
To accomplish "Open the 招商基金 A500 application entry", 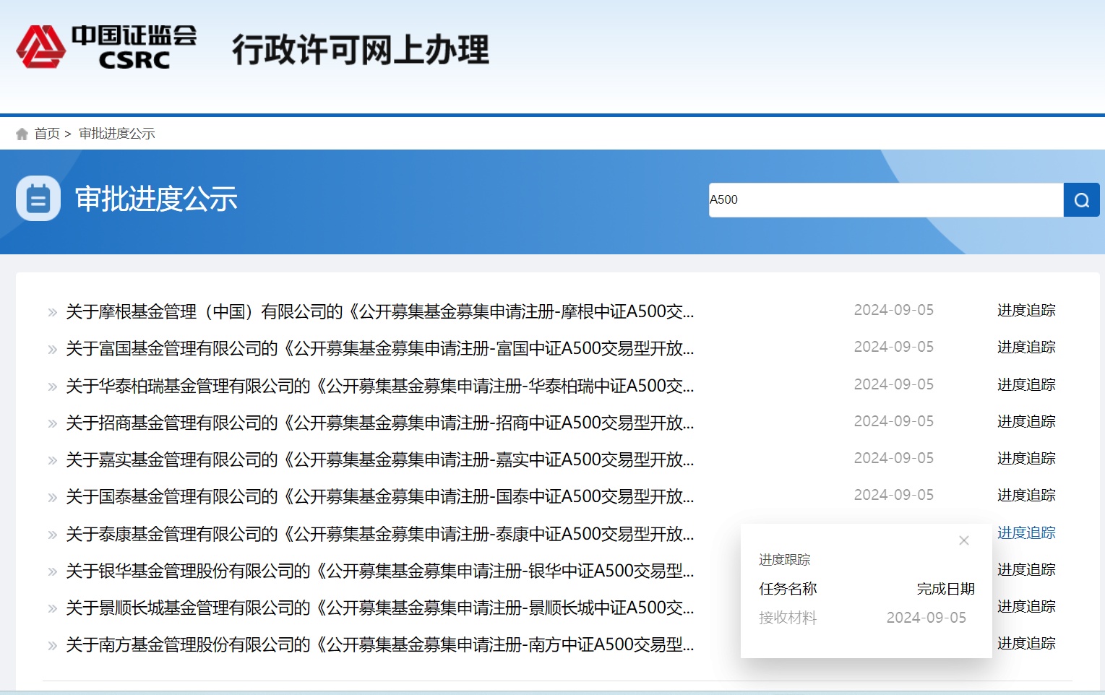I will 379,423.
